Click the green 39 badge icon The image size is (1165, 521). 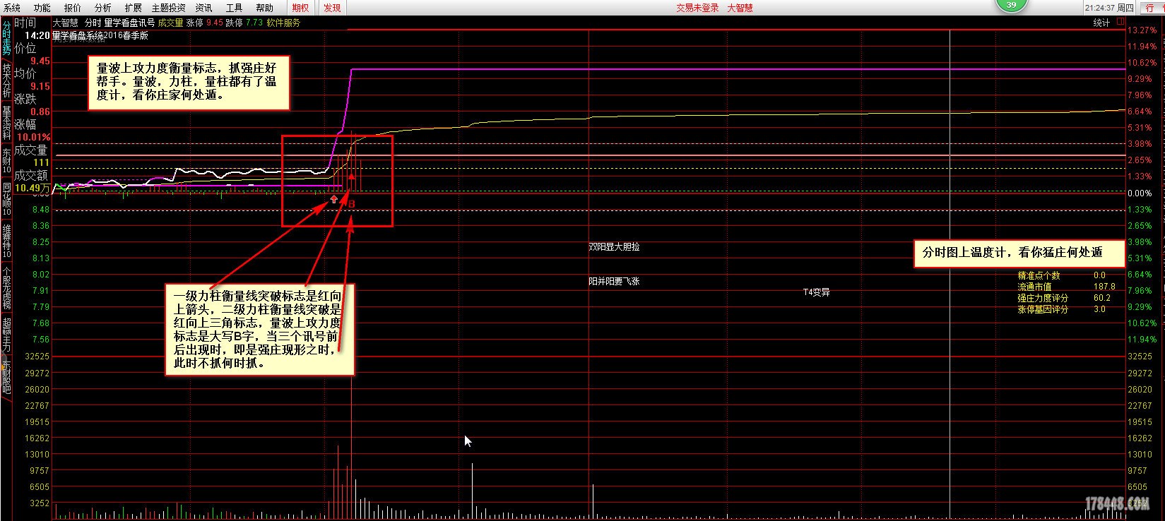coord(1011,5)
